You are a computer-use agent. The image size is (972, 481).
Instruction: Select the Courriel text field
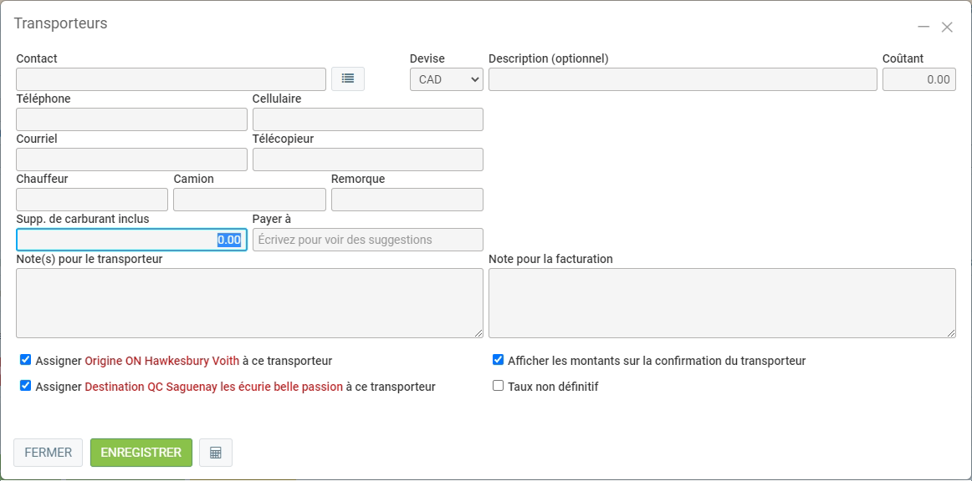(x=131, y=159)
